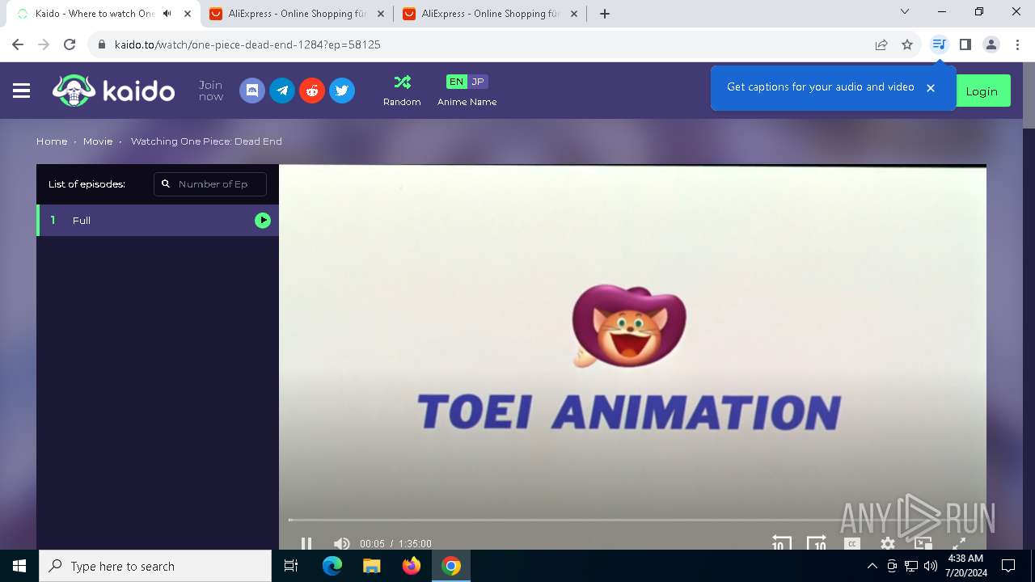The width and height of the screenshot is (1035, 582).
Task: Open File Explorer from taskbar
Action: (x=372, y=566)
